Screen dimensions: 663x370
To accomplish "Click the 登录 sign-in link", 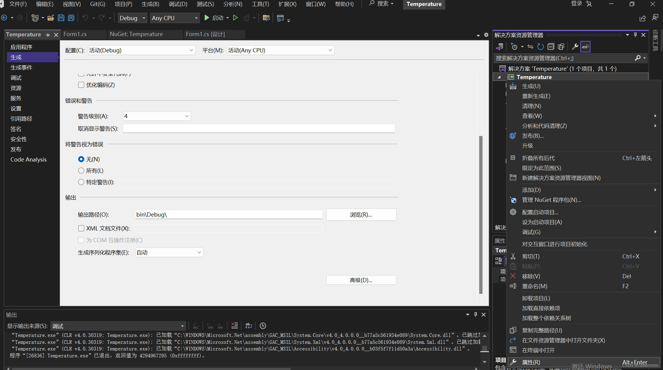I will point(577,4).
